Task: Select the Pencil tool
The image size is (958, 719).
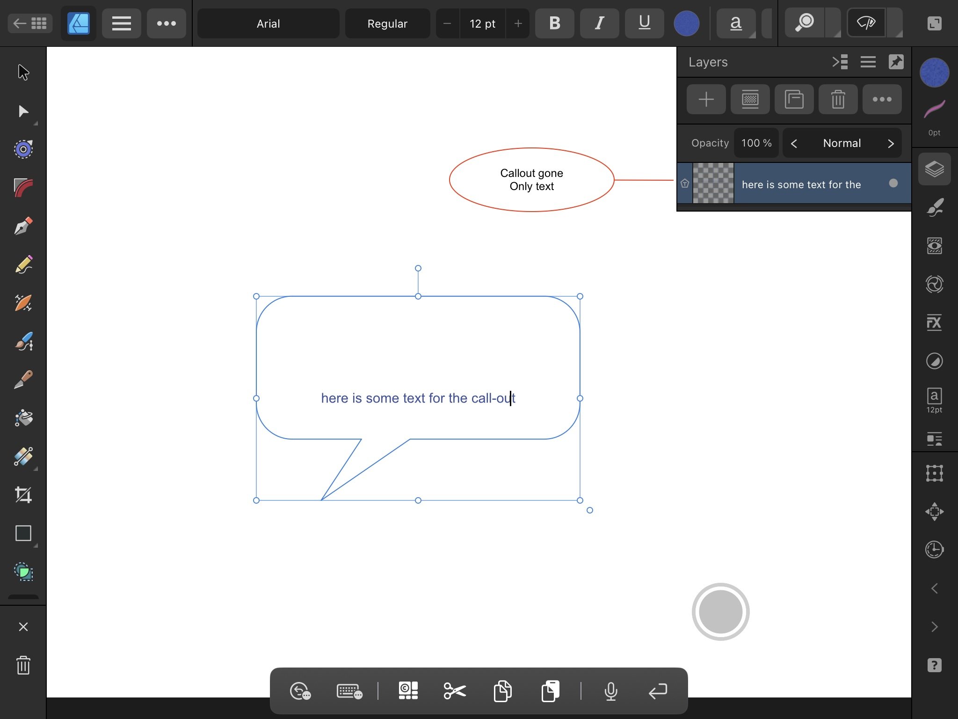Action: pos(22,264)
